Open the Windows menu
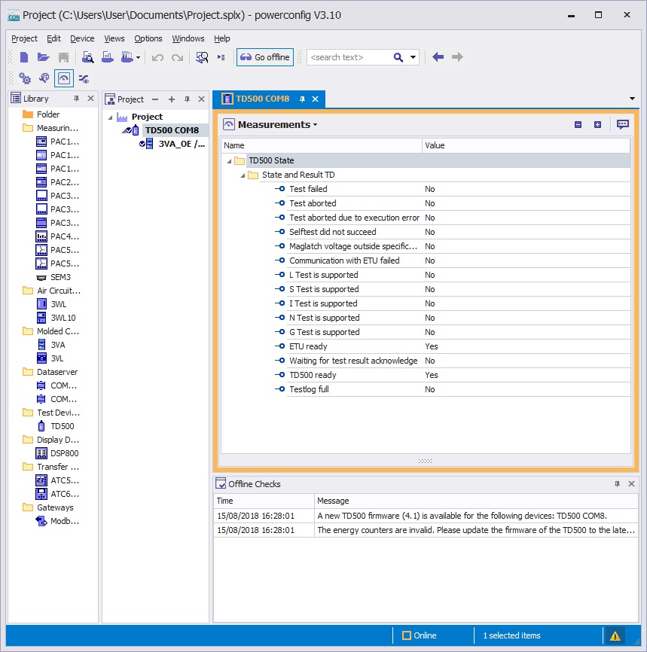Screen dimensions: 647x652 pyautogui.click(x=188, y=38)
